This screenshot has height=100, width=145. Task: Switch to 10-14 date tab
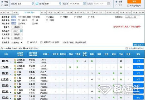tap(43, 13)
